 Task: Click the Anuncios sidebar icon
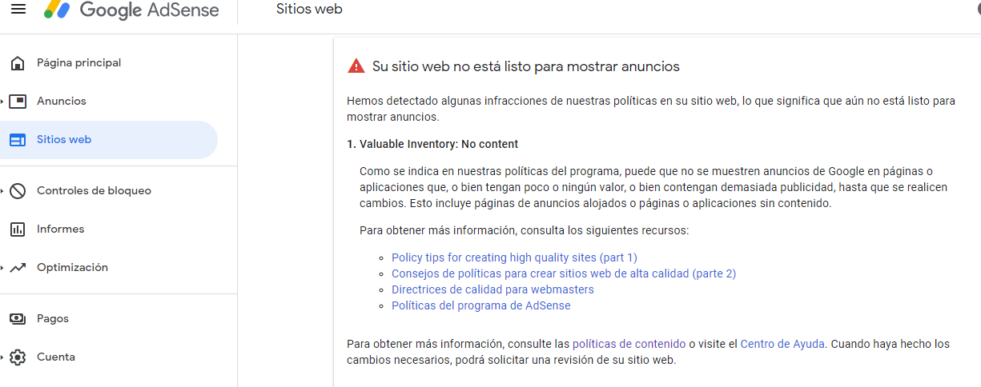tap(18, 101)
